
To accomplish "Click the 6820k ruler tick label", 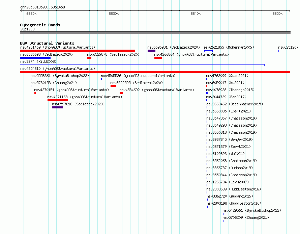I will point(32,14).
